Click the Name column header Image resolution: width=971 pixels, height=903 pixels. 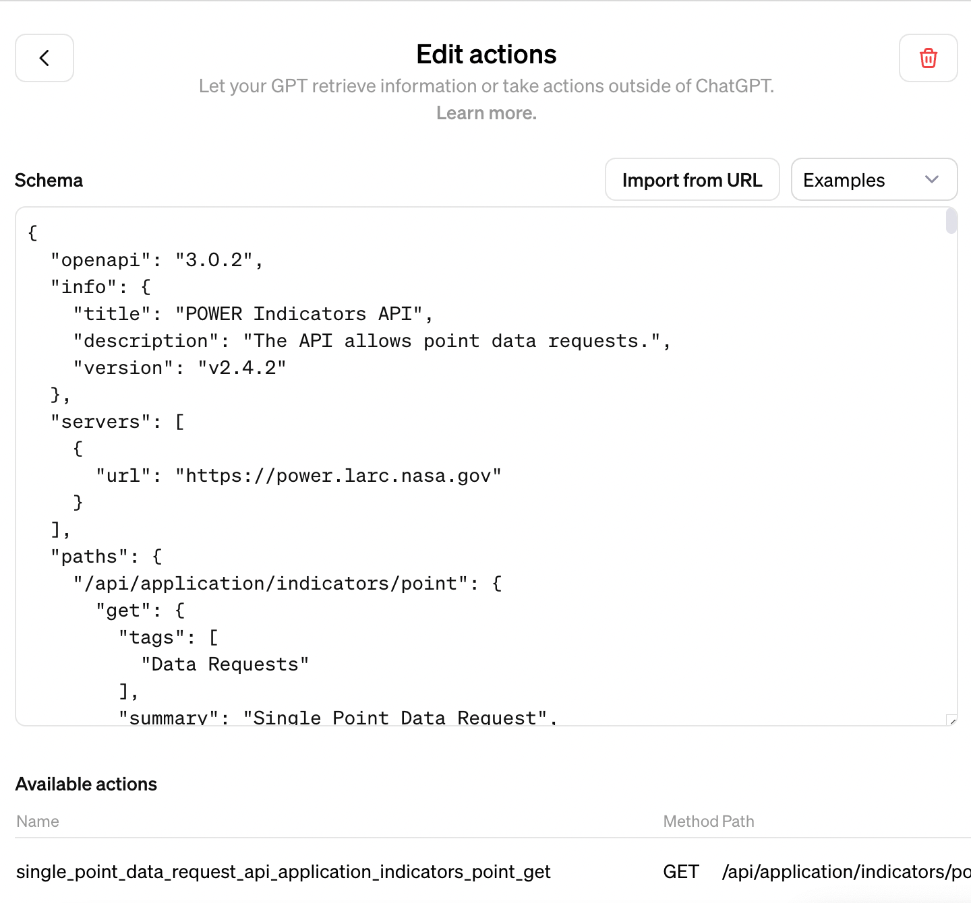(38, 821)
